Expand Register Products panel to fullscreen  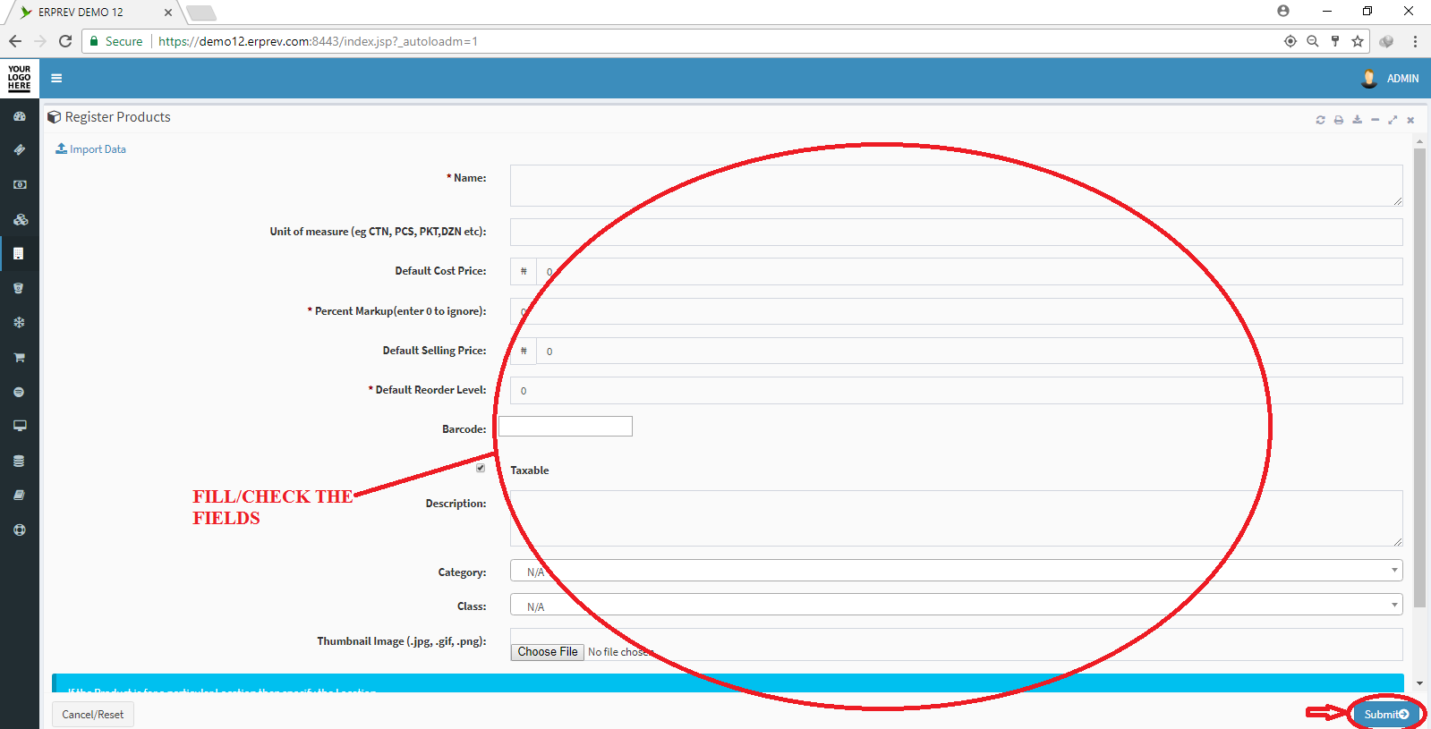[1393, 120]
